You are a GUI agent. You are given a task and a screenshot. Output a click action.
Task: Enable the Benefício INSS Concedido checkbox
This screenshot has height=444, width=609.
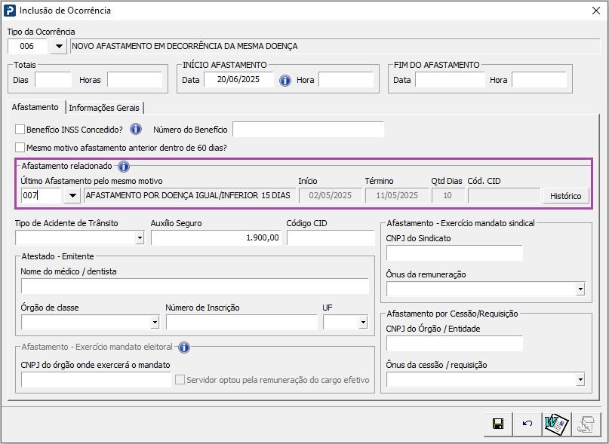point(20,130)
